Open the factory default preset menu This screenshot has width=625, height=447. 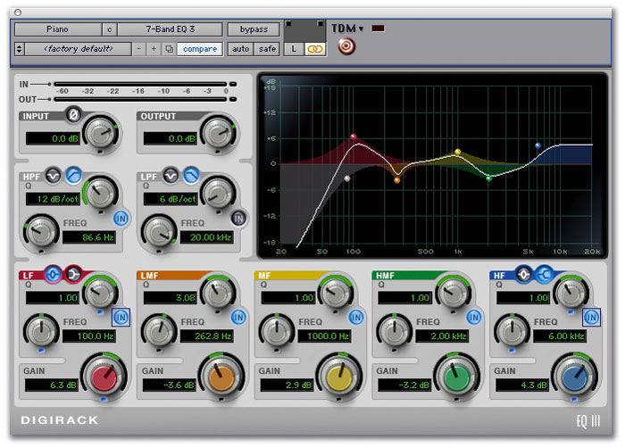80,48
